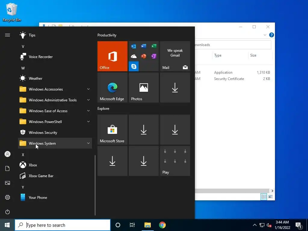Open the Weather app
308x231 pixels.
pyautogui.click(x=55, y=79)
